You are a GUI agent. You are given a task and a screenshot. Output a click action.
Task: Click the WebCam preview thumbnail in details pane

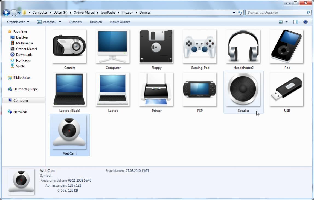tap(21, 181)
